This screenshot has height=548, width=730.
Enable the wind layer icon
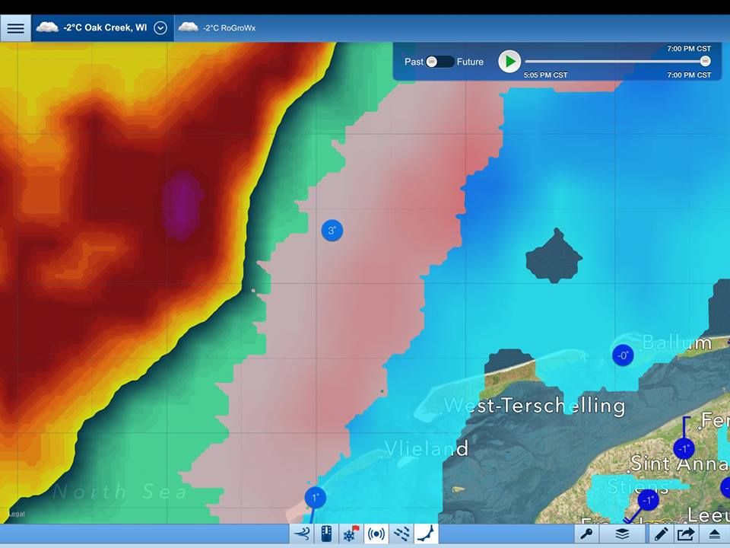click(302, 534)
